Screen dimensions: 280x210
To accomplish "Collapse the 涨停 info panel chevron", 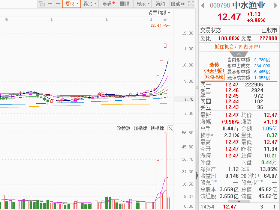I will pos(239,54).
